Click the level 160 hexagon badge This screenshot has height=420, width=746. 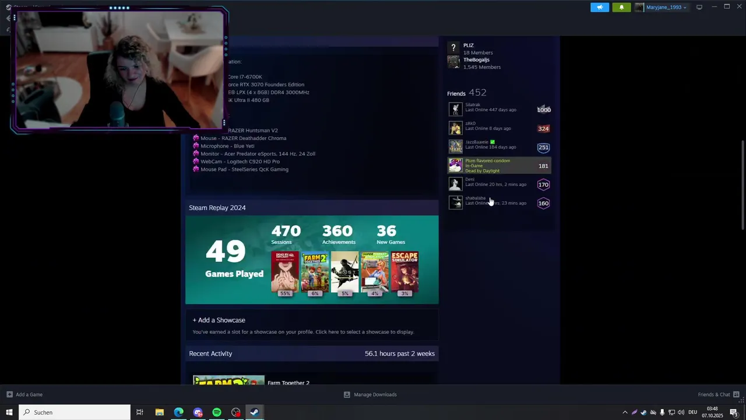tap(543, 203)
